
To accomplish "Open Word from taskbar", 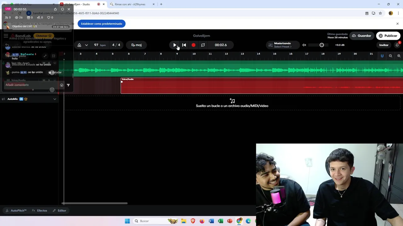I will click(x=211, y=221).
